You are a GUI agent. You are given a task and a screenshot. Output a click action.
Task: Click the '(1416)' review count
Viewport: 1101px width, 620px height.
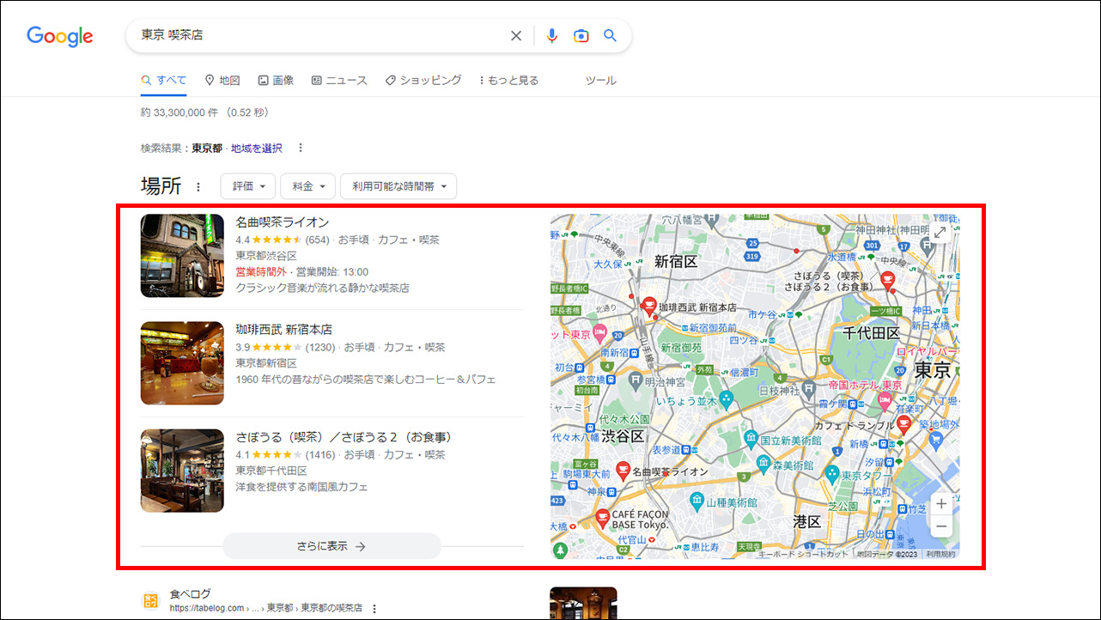320,454
